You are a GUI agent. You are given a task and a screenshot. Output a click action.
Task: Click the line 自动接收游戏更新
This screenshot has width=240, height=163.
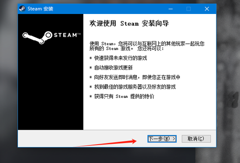click(x=111, y=68)
